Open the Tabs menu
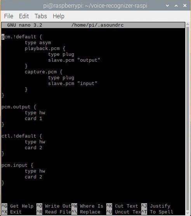The image size is (191, 216). coord(41,16)
